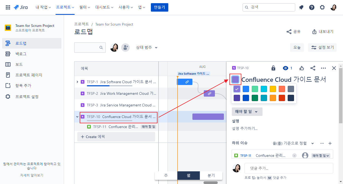The width and height of the screenshot is (343, 184).
Task: Open the 해야 할 일 status dropdown of the epic
Action: [x=247, y=112]
